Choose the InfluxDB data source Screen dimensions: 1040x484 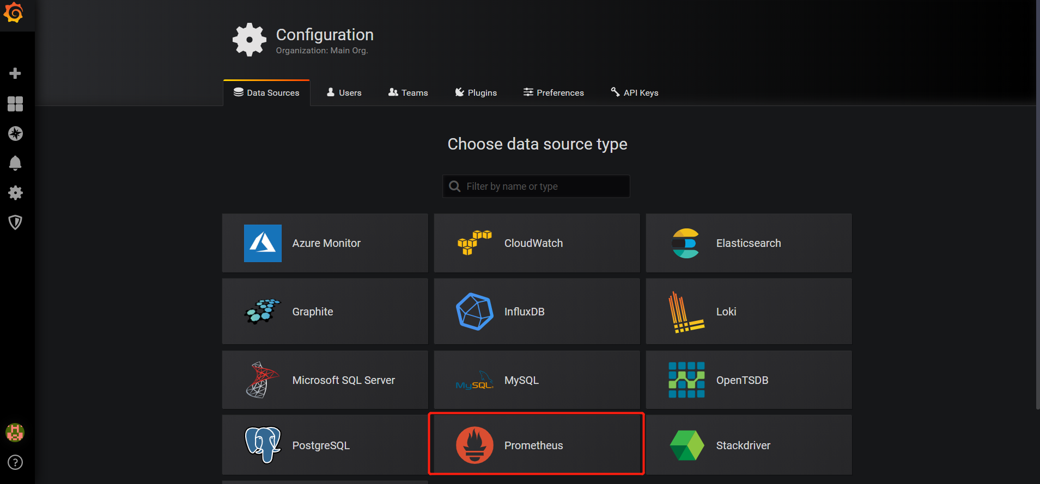(x=537, y=312)
